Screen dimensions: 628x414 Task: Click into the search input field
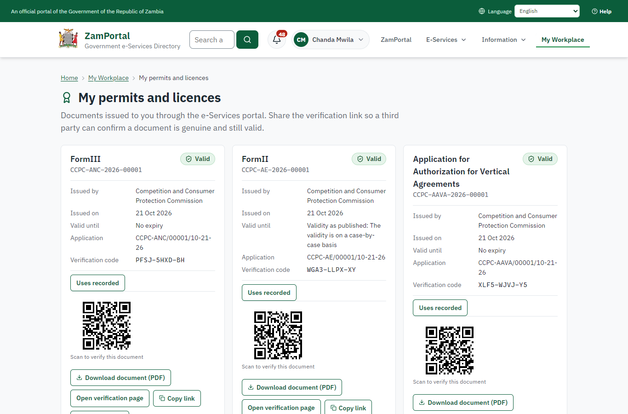click(212, 40)
